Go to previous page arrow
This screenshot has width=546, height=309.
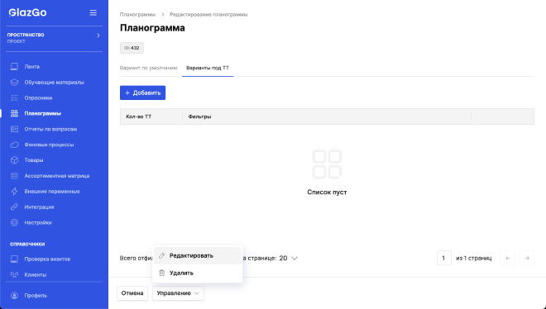tap(508, 259)
